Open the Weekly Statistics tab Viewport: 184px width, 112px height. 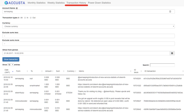coord(56,3)
